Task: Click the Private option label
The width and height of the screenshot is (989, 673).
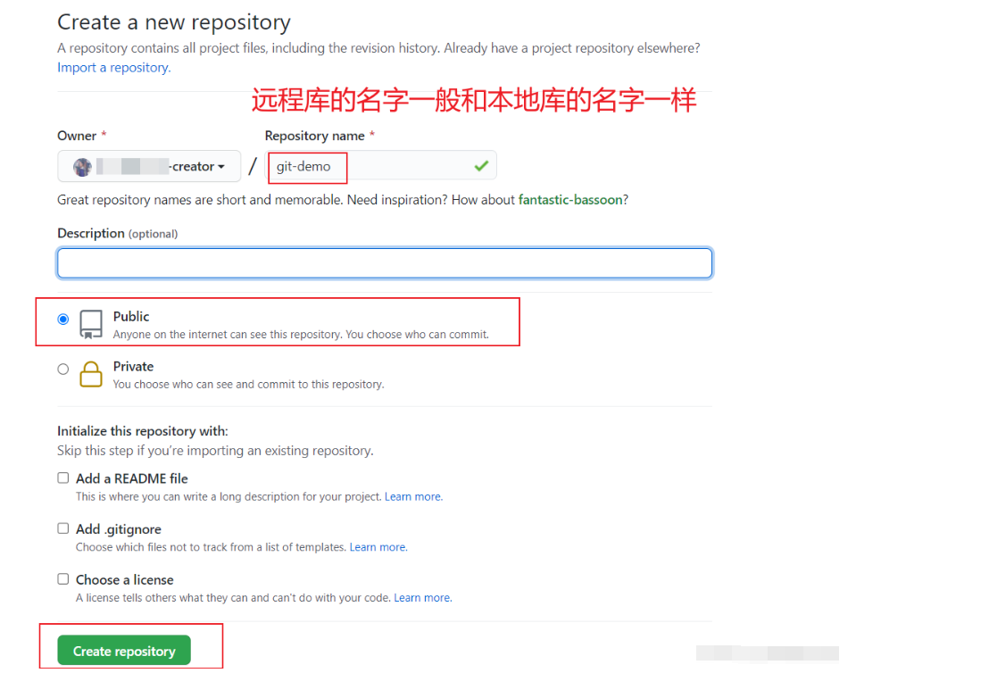Action: [133, 367]
